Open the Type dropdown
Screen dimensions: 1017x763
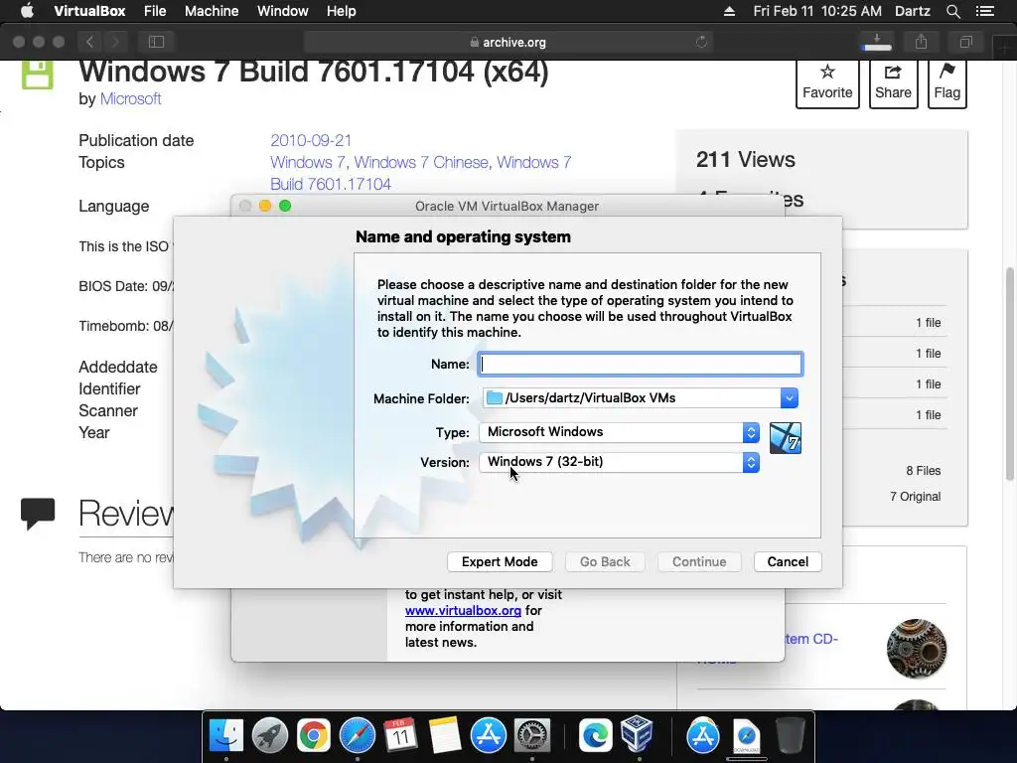coord(620,432)
